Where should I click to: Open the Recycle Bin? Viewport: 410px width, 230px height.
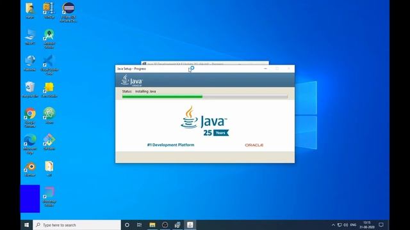pos(30,89)
